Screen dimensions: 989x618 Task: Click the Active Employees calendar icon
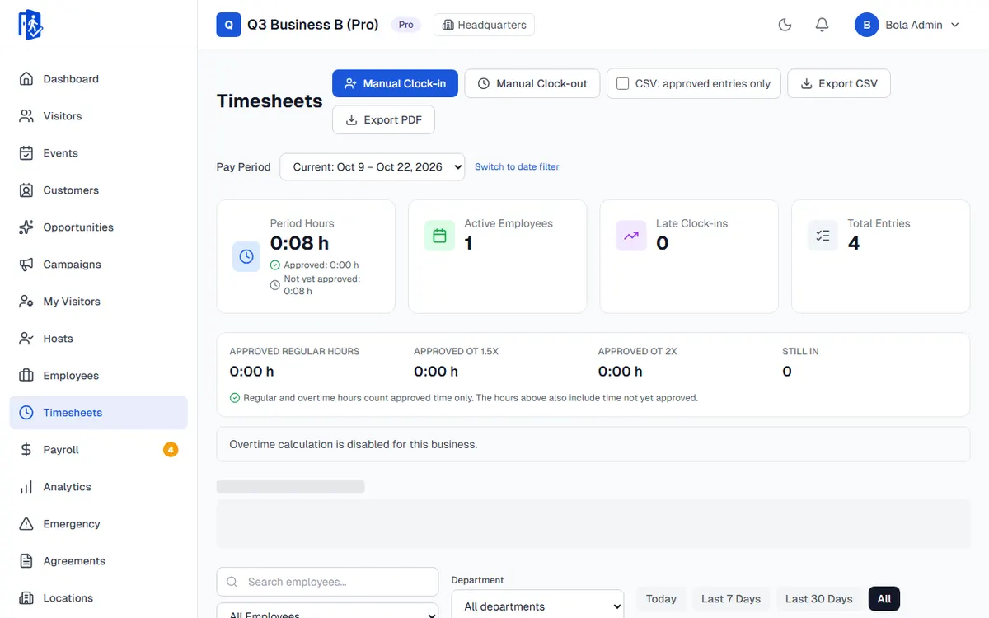point(439,236)
